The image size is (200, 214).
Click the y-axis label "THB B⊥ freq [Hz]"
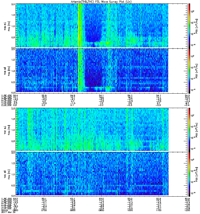pos(7,26)
